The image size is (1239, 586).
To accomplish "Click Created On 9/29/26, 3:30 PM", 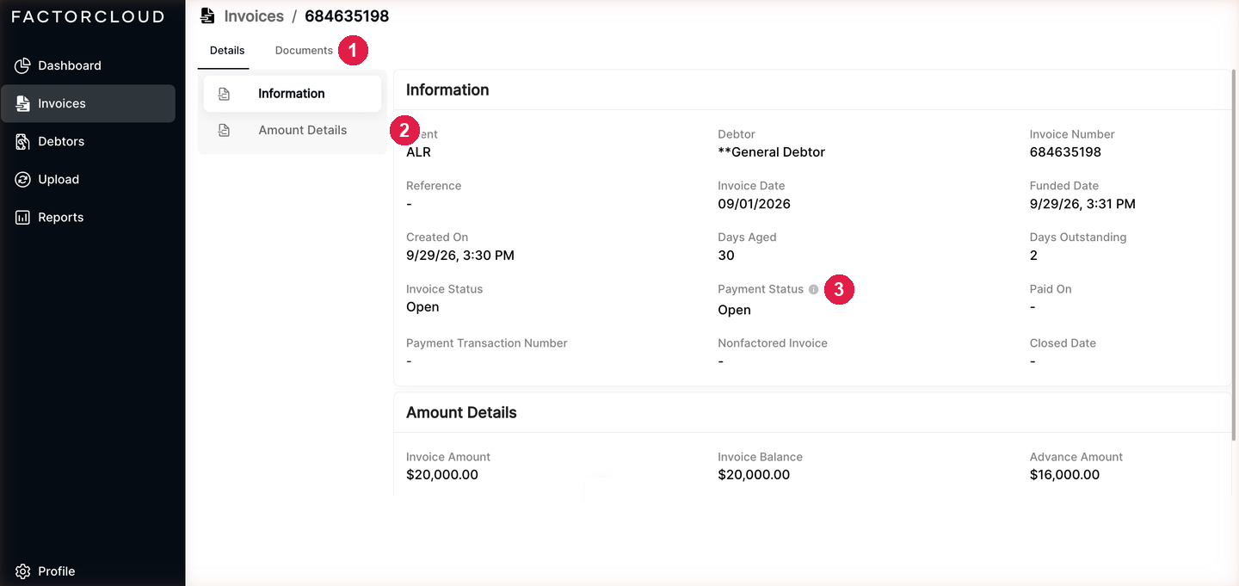I will point(460,256).
